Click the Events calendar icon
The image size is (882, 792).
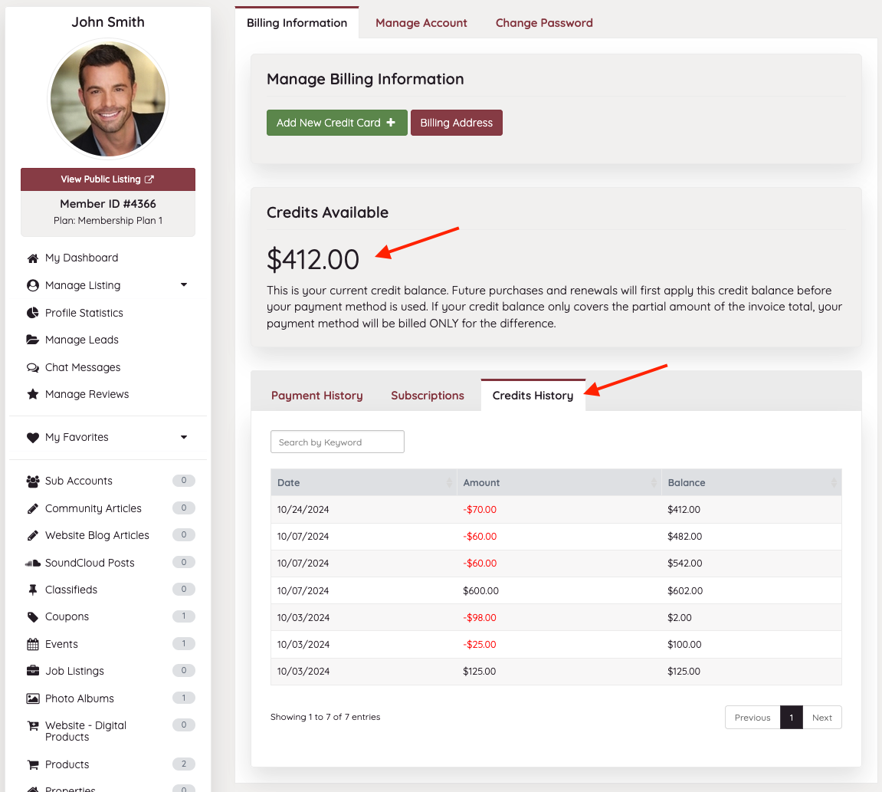[33, 645]
